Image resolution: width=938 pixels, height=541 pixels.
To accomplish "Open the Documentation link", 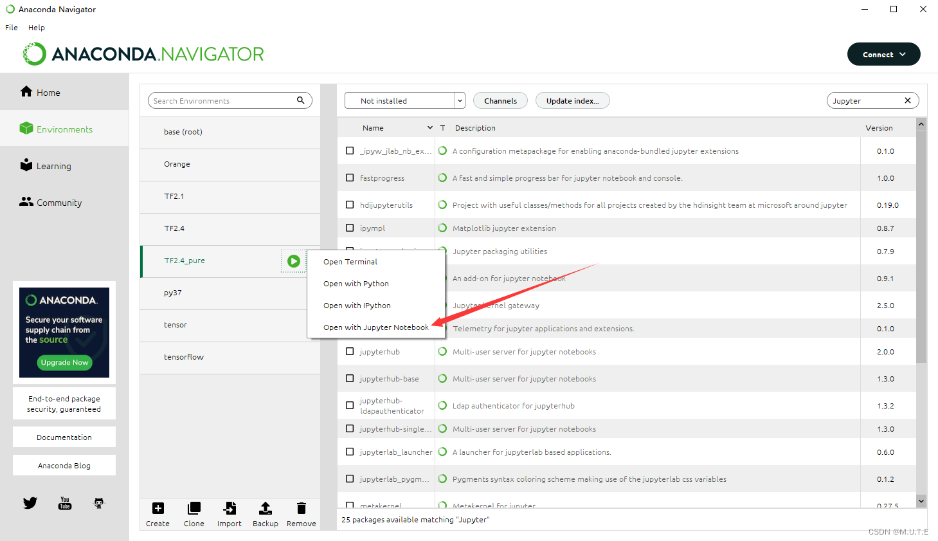I will (64, 437).
